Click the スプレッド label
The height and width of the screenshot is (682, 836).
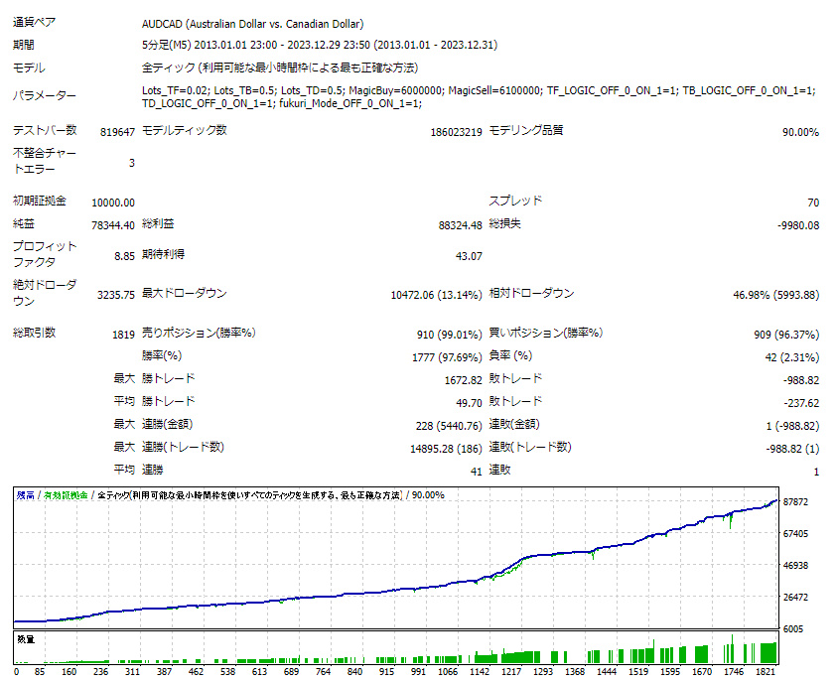(515, 202)
